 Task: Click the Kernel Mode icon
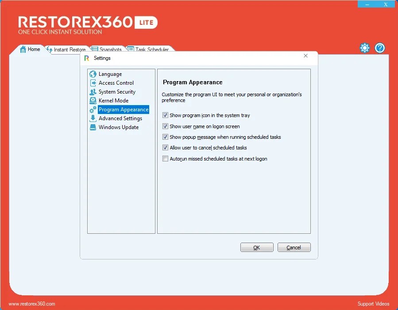(93, 101)
